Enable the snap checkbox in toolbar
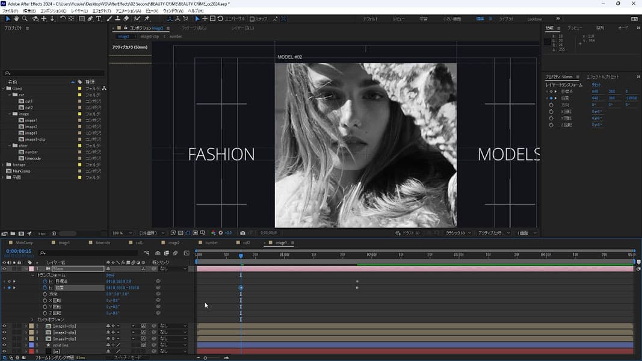This screenshot has width=642, height=361. coord(252,19)
